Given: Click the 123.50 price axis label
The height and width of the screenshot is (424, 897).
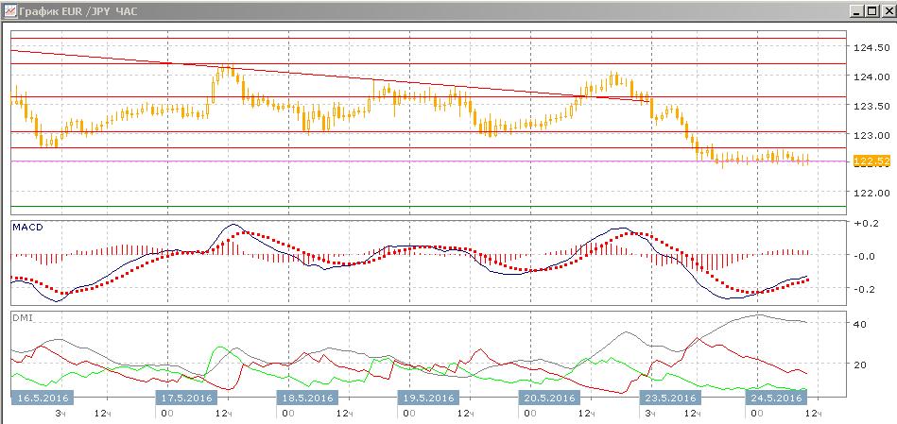Looking at the screenshot, I should (870, 106).
